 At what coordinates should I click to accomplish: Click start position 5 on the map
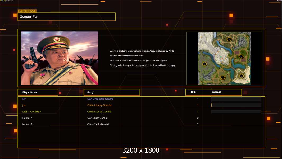[x=229, y=39]
